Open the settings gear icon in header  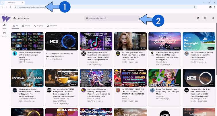point(205,18)
